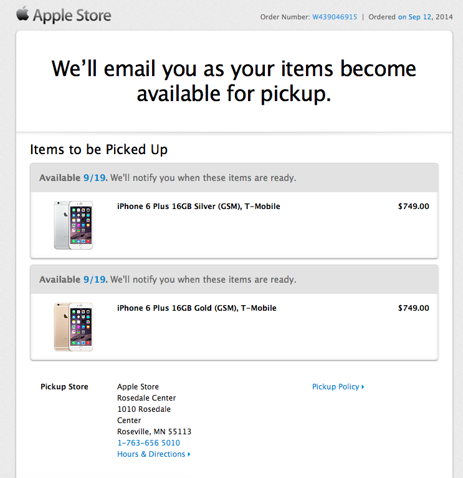Screen dimensions: 463x478
Task: Click the gold iPhone 6 Plus thumbnail
Action: [73, 327]
